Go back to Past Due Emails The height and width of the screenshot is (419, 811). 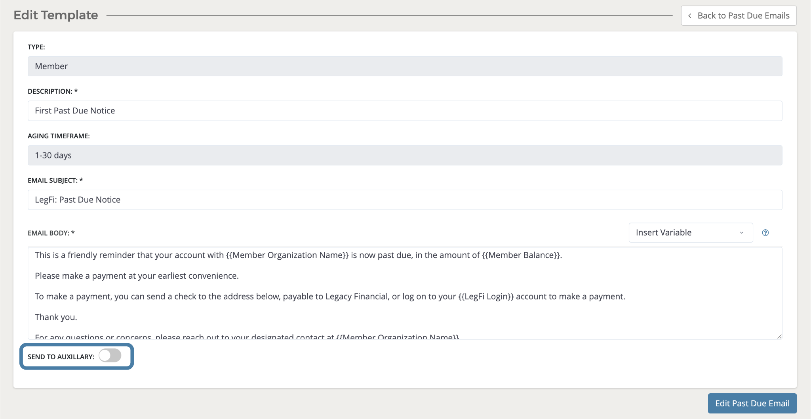click(739, 16)
